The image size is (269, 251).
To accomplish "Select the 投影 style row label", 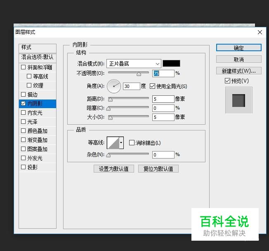I will point(33,167).
